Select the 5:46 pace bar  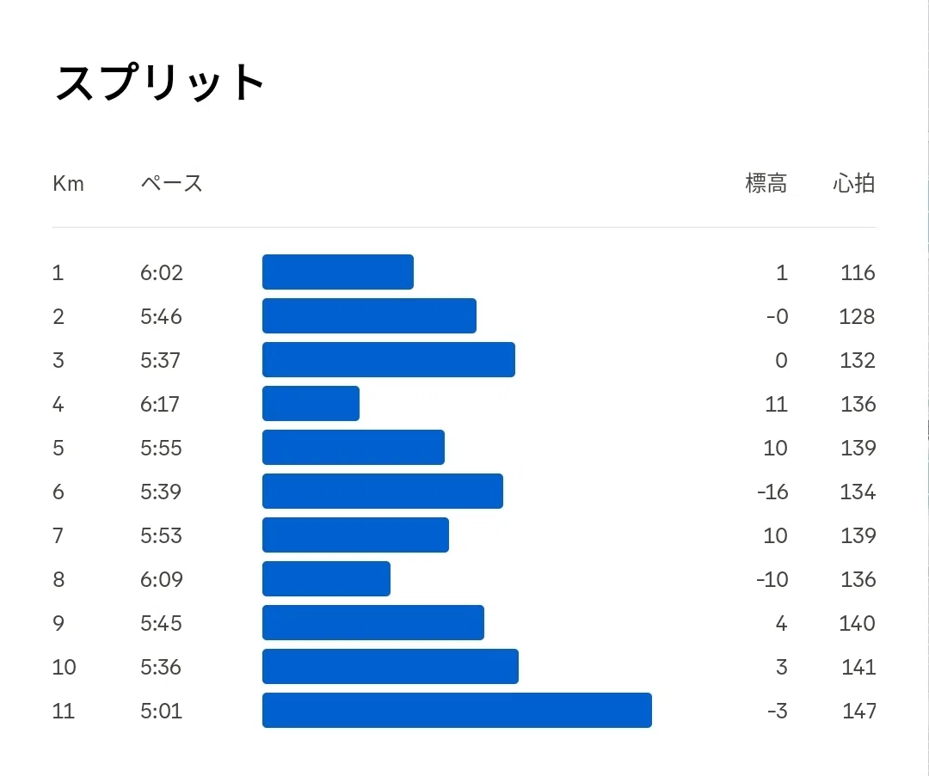click(369, 316)
